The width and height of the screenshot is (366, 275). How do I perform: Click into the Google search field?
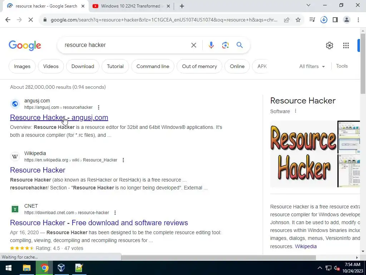tap(126, 45)
